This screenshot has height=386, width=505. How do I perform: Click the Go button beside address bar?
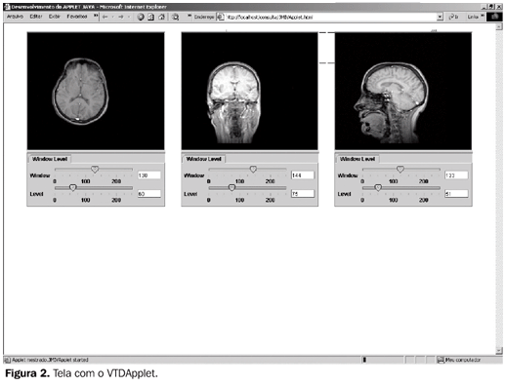pos(453,17)
